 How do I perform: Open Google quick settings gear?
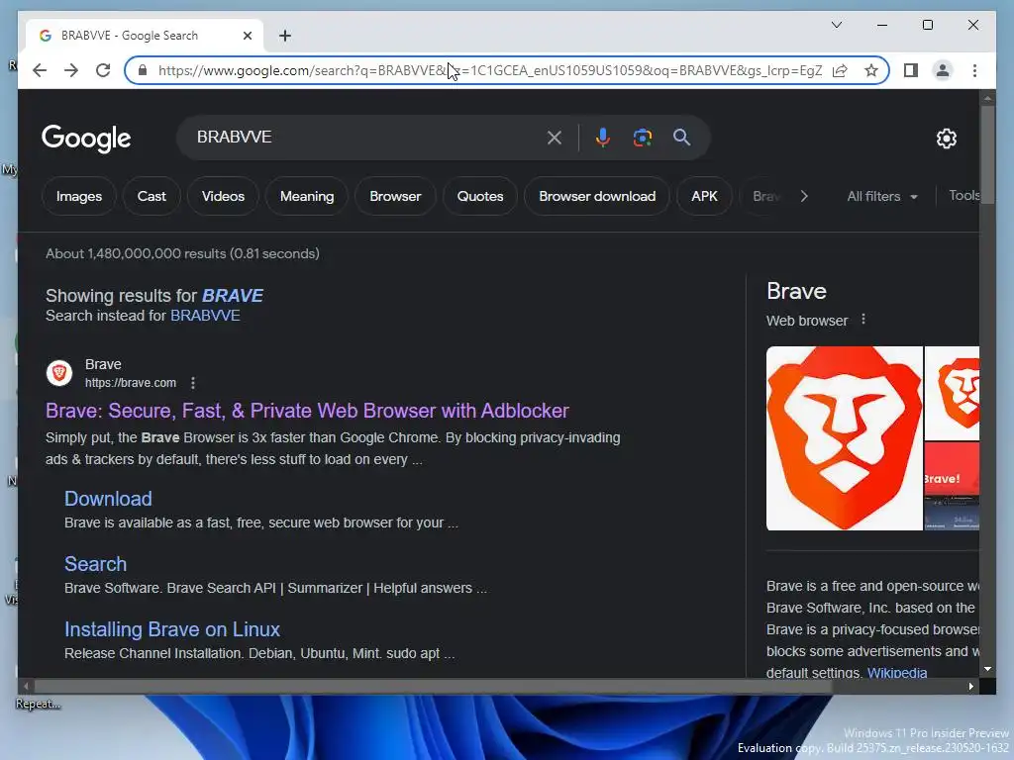pyautogui.click(x=946, y=139)
